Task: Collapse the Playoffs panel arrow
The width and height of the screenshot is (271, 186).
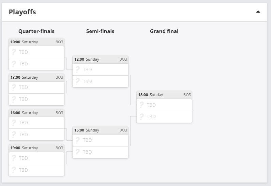Action: point(258,12)
